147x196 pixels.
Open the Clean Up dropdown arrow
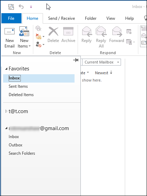[43, 37]
